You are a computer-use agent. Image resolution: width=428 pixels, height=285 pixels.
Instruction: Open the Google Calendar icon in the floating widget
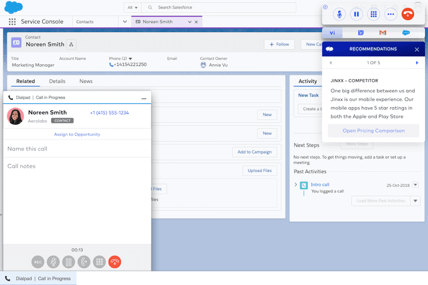pyautogui.click(x=361, y=33)
